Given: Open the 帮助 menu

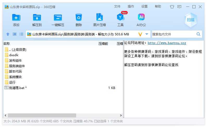Looking at the screenshot, I should (x=158, y=7).
